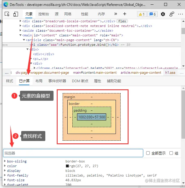This screenshot has height=188, width=185.
Task: Switch to the 性能 tab
Action: (x=84, y=14)
